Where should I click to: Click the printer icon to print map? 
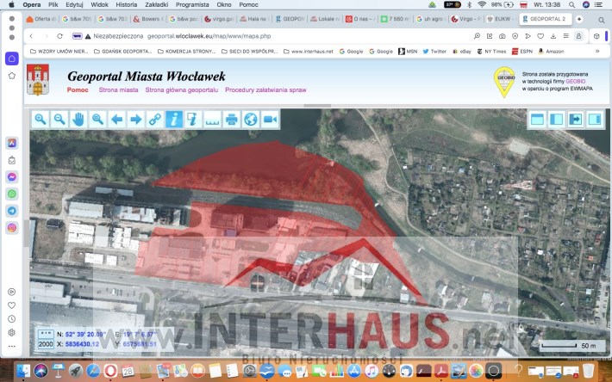(x=232, y=120)
